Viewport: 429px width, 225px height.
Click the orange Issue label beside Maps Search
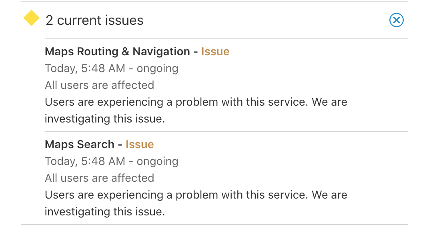click(x=140, y=144)
